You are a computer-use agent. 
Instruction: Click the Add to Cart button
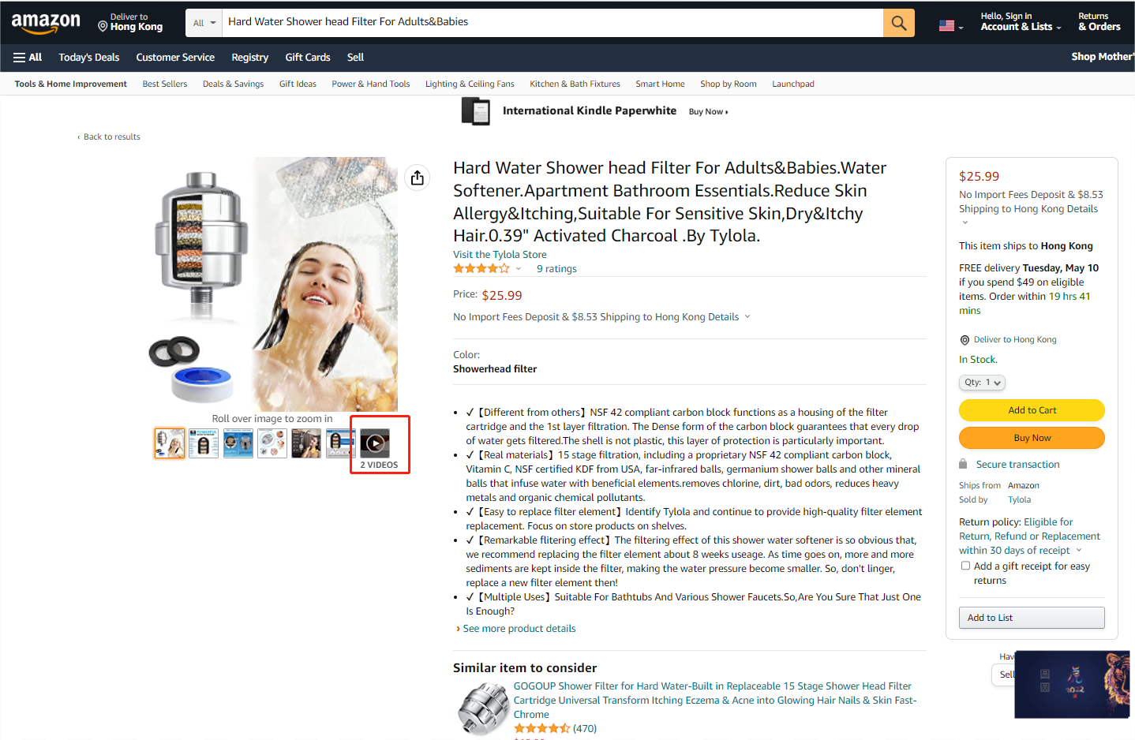point(1032,410)
